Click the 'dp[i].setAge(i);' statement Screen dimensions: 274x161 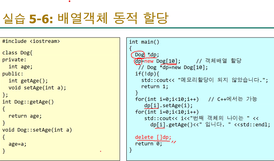click(168, 106)
